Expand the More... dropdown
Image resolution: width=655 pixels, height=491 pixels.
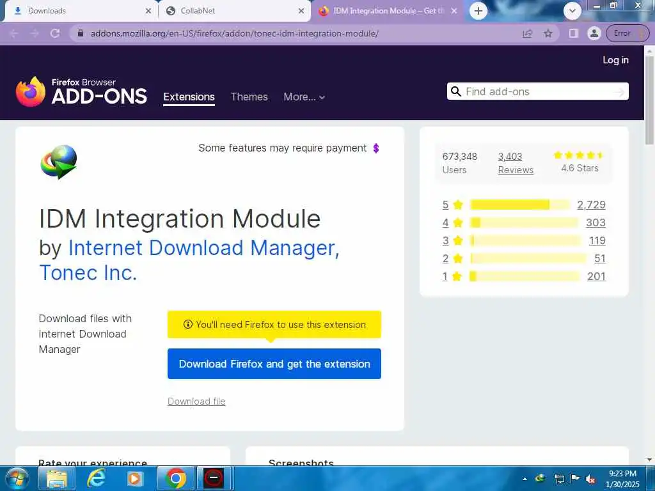pos(304,97)
